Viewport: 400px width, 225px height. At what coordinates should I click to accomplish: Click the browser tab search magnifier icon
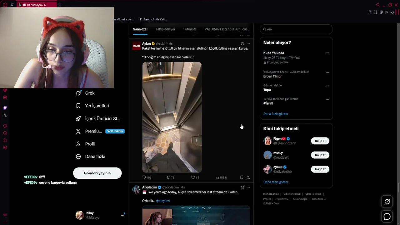point(378,5)
